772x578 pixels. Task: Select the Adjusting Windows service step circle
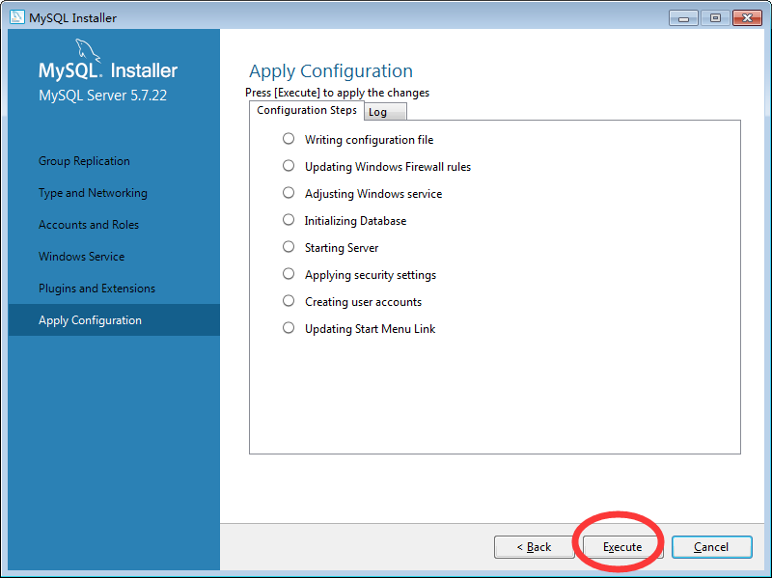click(x=289, y=193)
